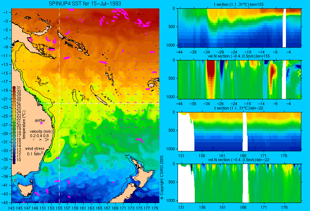Open the temperature section plot for lon=155
The height and width of the screenshot is (211, 310).
point(239,28)
